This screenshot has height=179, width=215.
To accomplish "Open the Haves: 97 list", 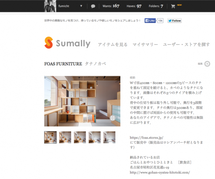I will pos(134,6).
